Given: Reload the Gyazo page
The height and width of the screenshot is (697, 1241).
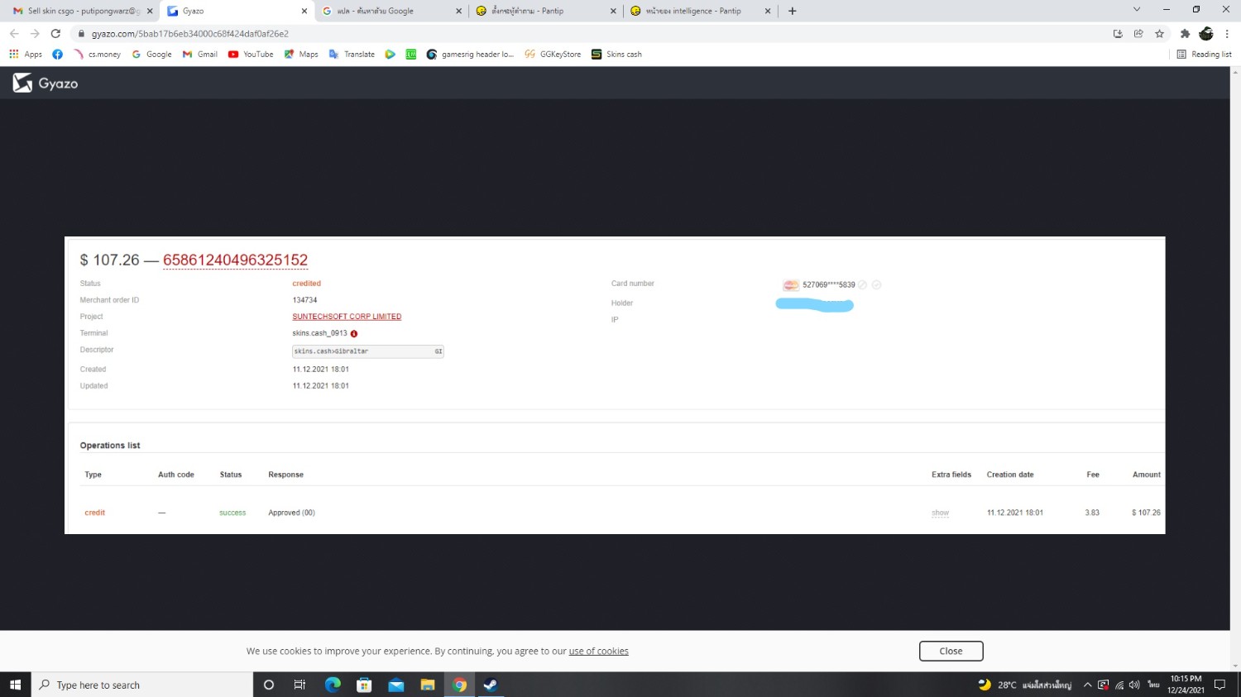Looking at the screenshot, I should [55, 34].
